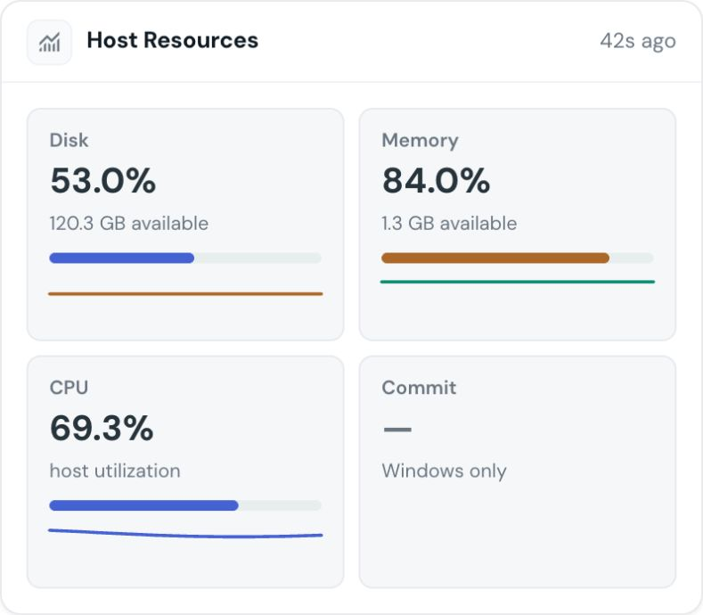The width and height of the screenshot is (703, 615).
Task: Click the CPU label
Action: (x=69, y=388)
